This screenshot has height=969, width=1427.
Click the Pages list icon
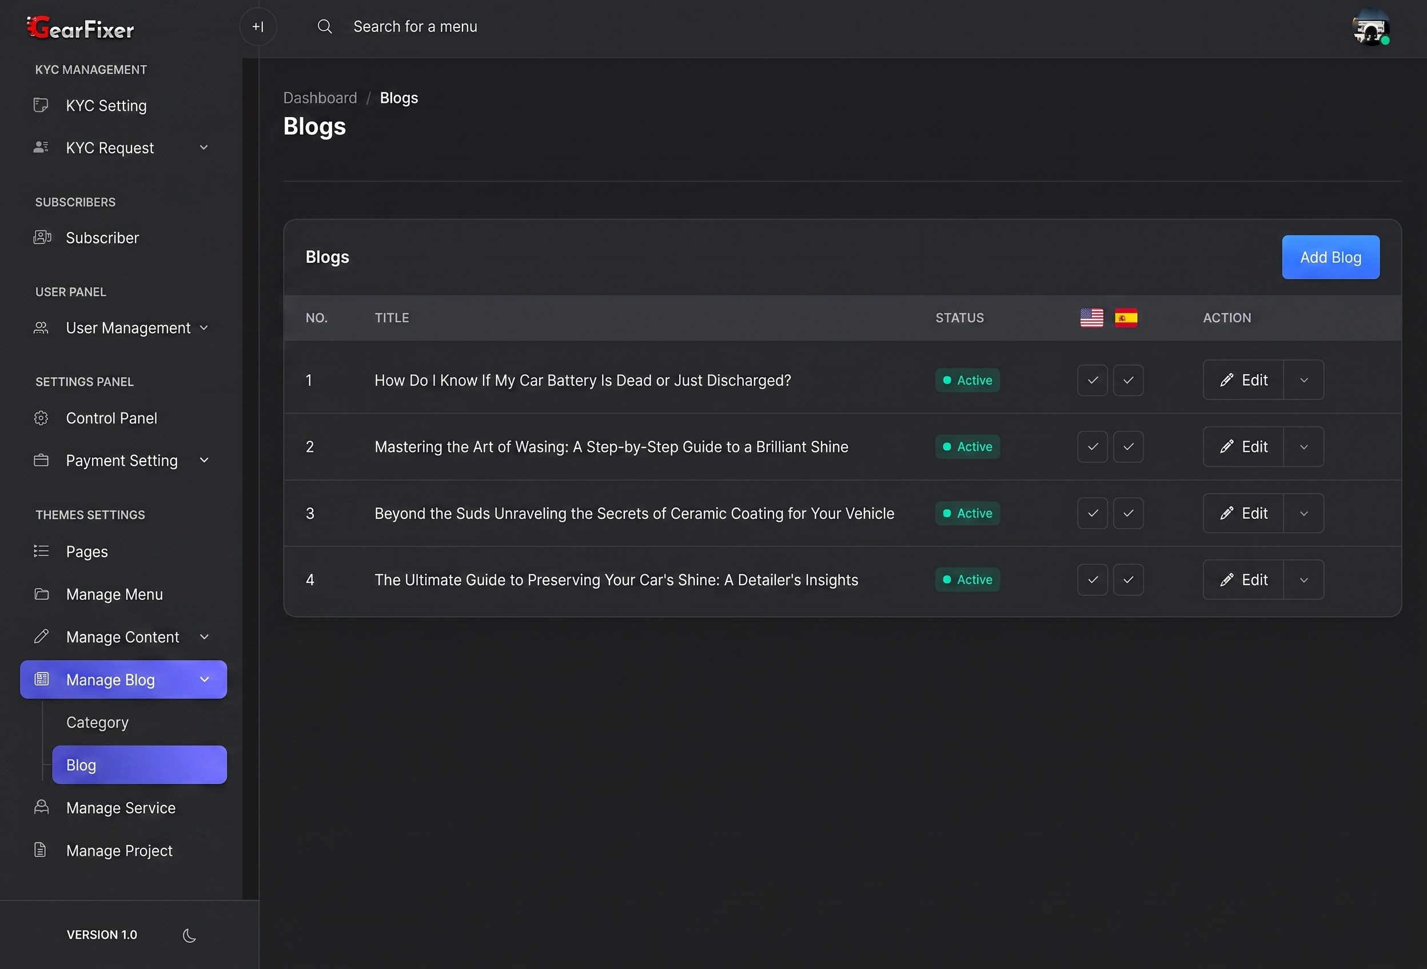click(x=41, y=551)
